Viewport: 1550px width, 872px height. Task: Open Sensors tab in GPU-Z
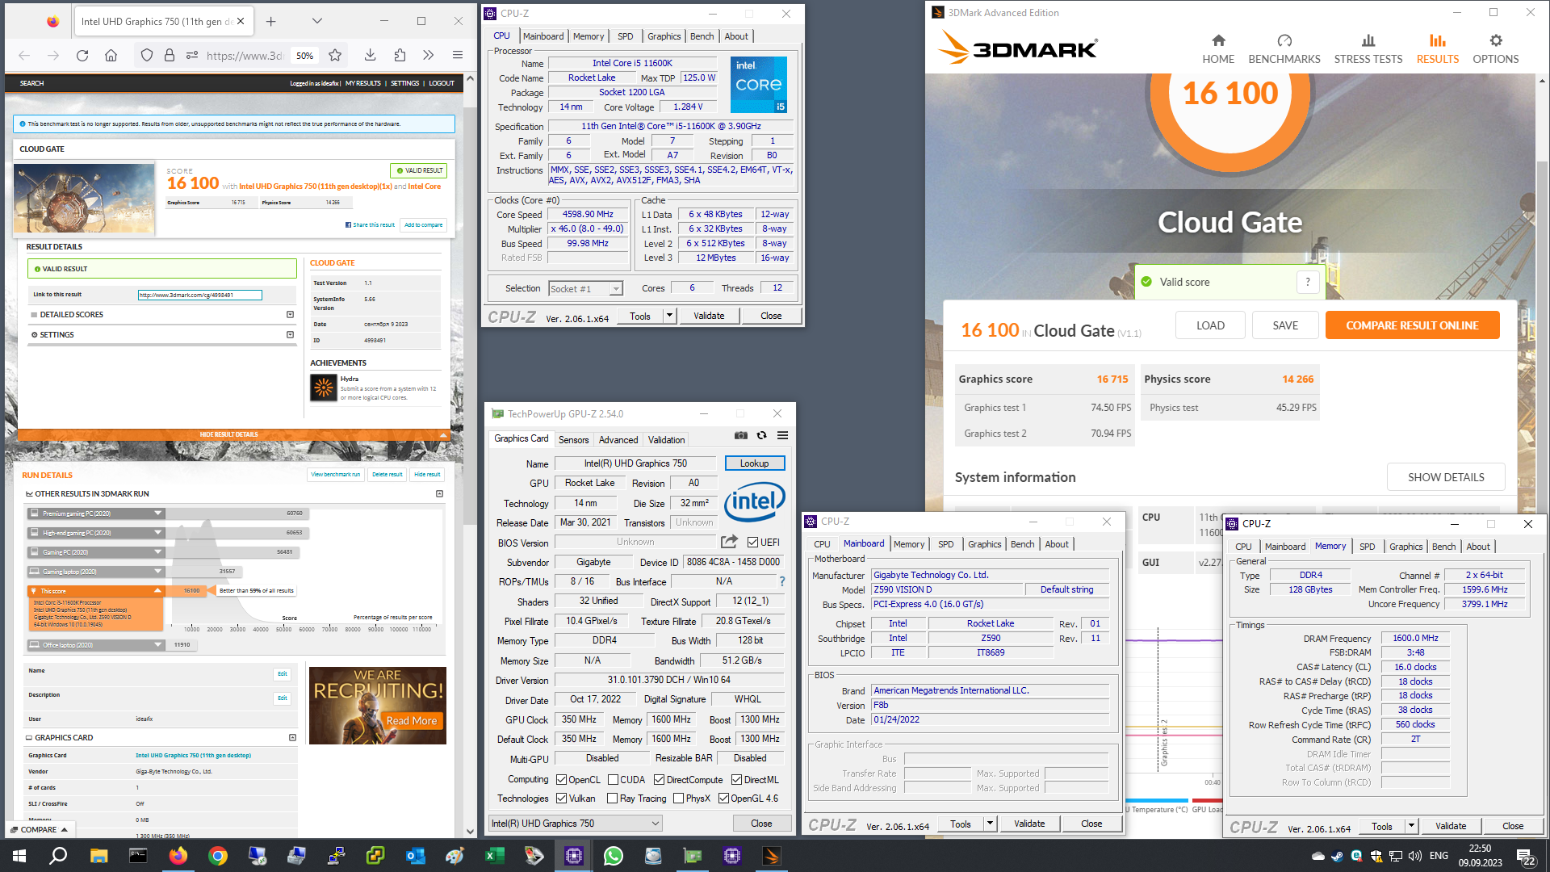point(573,440)
